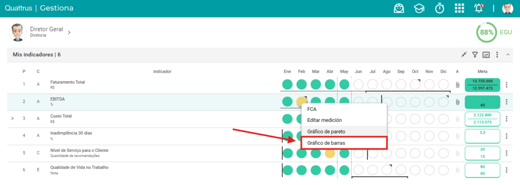Image resolution: width=520 pixels, height=185 pixels.
Task: Click the Qualidade de Vida meta box 80/60
Action: tap(482, 170)
